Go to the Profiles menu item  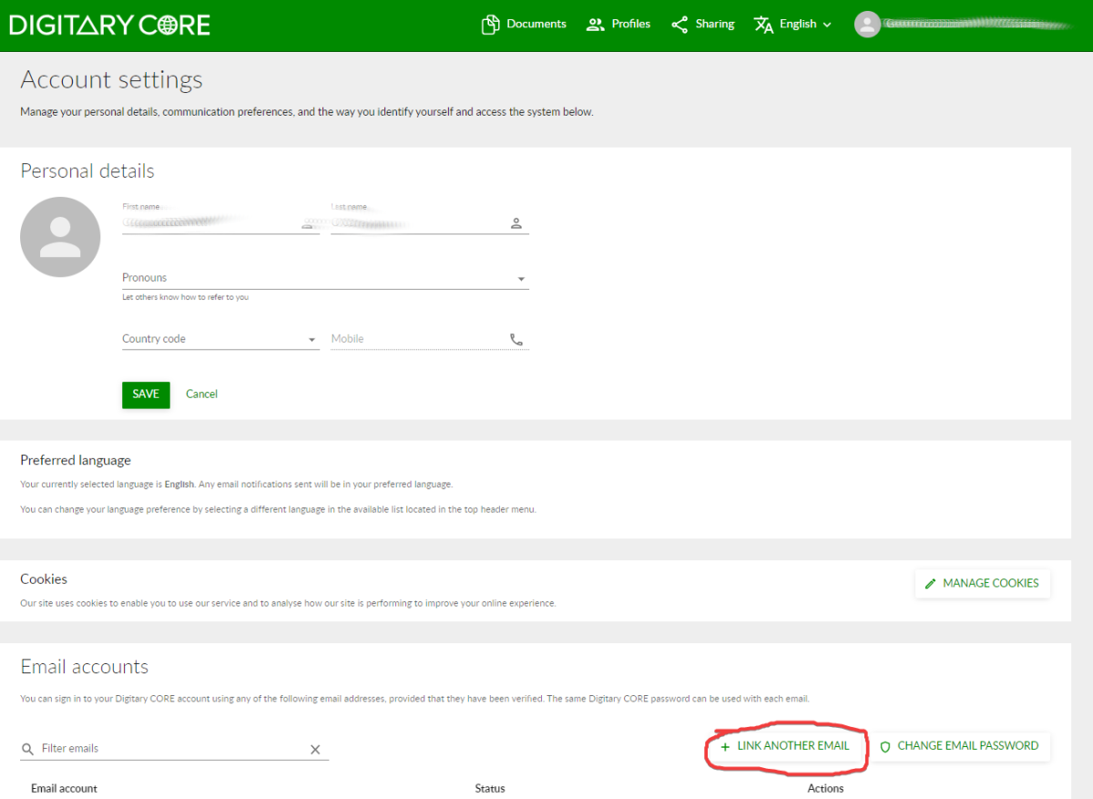618,25
